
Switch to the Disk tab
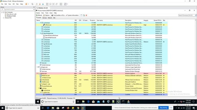(x=54, y=18)
